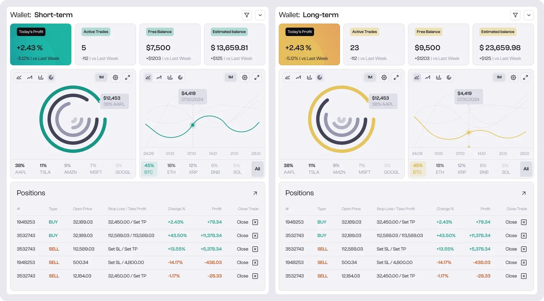Select 45% BTC tab in Long-term wallet
Screen dimensions: 544x301
click(418, 169)
